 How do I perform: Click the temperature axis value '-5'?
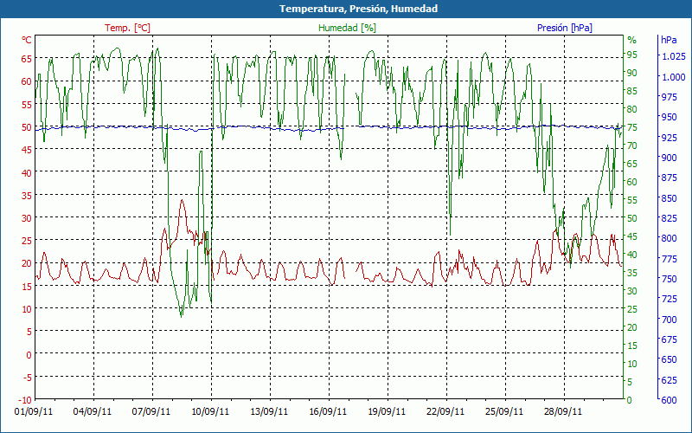(x=28, y=377)
